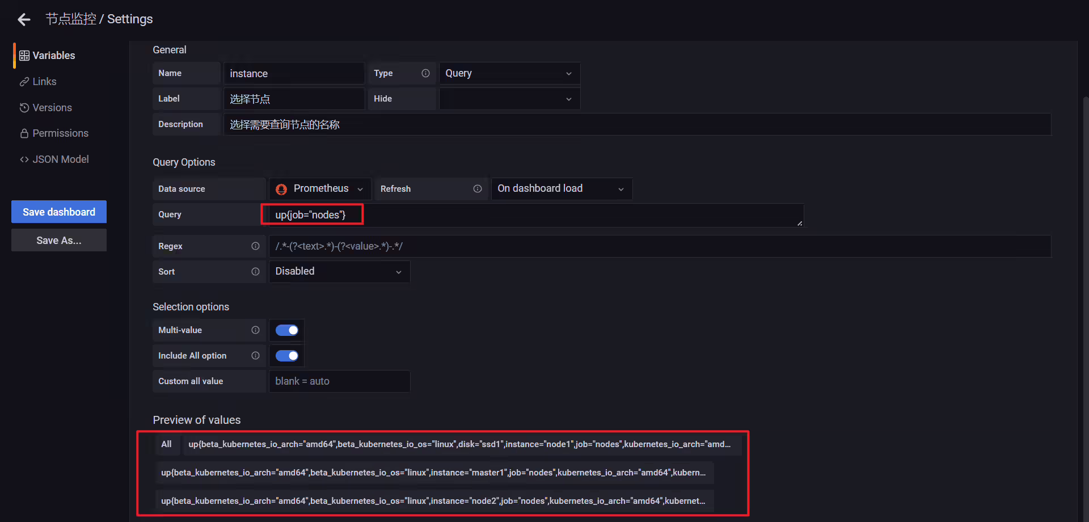Image resolution: width=1089 pixels, height=522 pixels.
Task: Click the Prometheus data source icon
Action: pos(281,189)
